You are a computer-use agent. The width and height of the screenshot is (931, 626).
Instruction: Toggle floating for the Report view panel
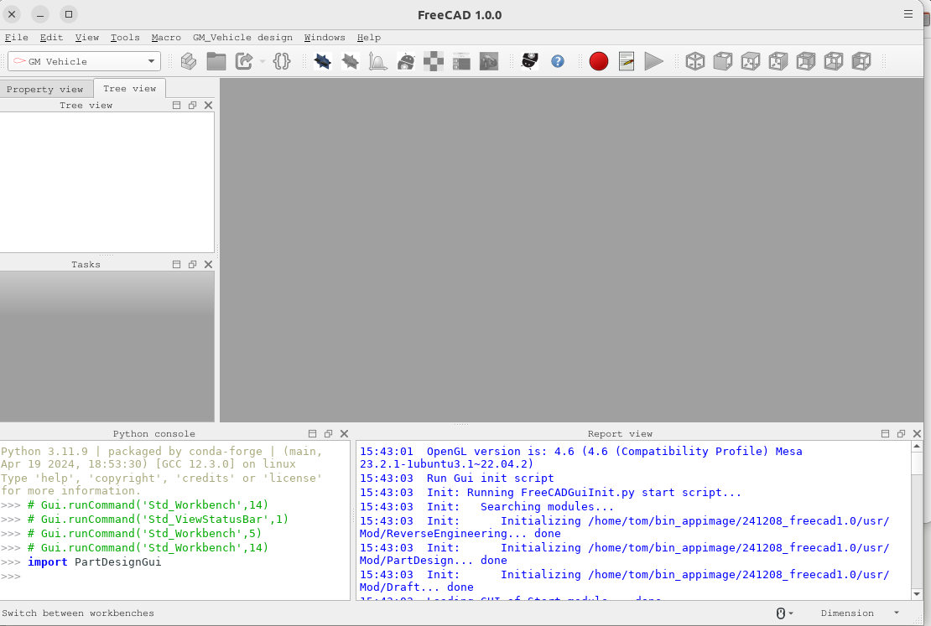(901, 434)
